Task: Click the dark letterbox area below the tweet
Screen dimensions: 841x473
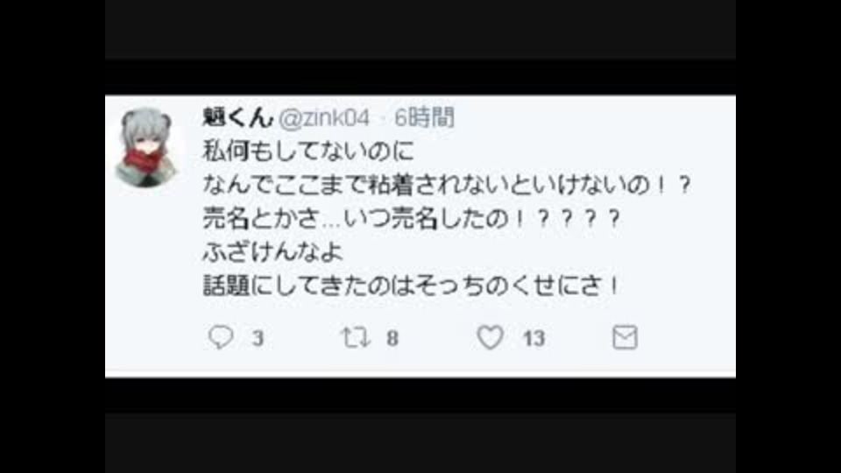Action: pos(420,426)
